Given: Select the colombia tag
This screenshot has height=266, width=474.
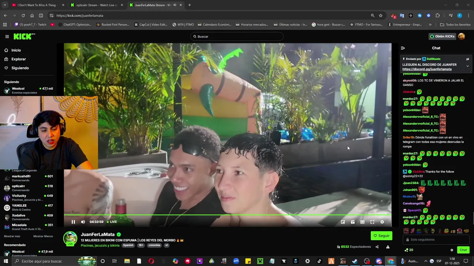Looking at the screenshot, I should point(154,245).
